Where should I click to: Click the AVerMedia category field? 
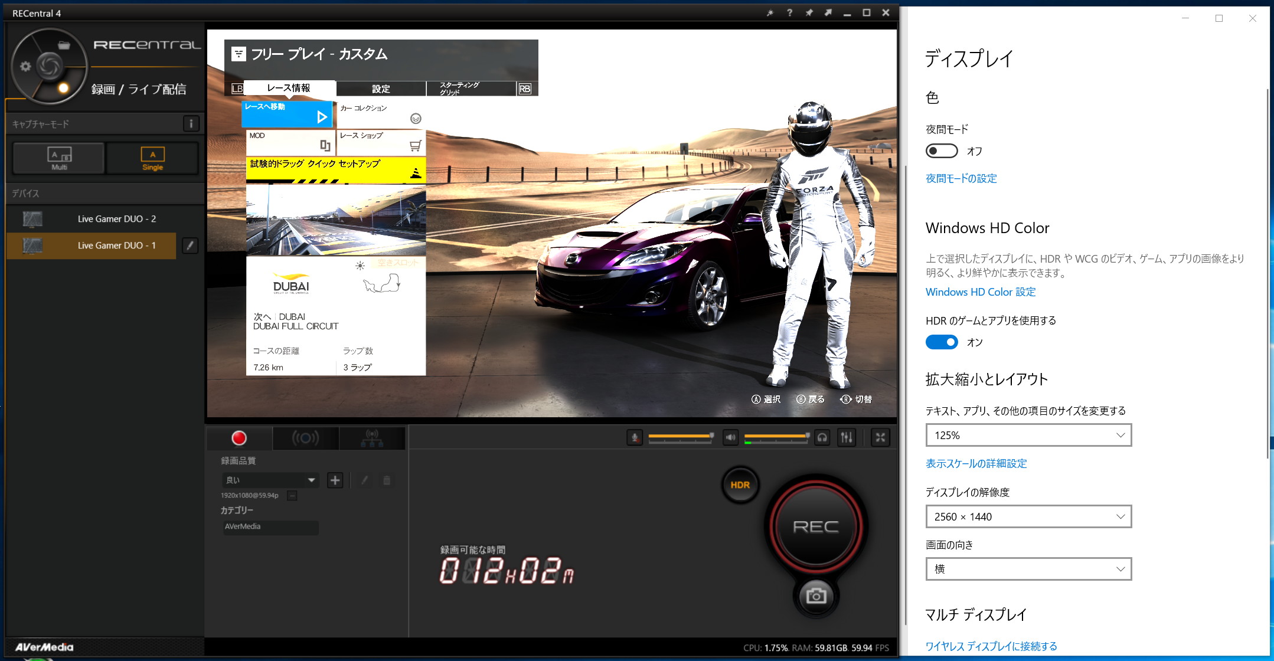271,527
